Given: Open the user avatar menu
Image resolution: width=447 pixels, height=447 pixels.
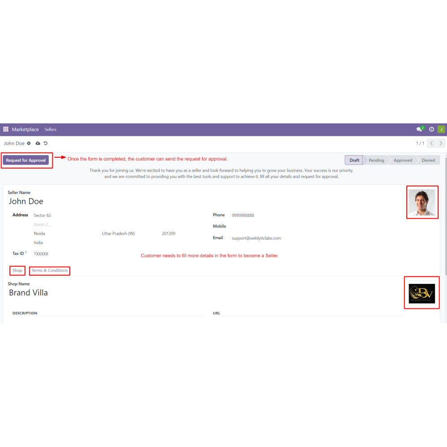Looking at the screenshot, I should [x=441, y=129].
